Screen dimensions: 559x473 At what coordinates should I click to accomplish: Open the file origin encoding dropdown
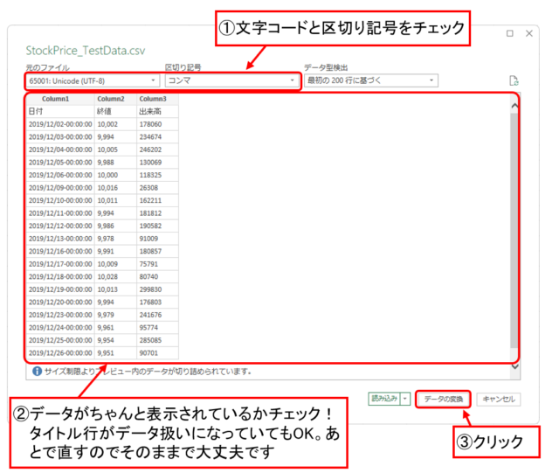[93, 81]
